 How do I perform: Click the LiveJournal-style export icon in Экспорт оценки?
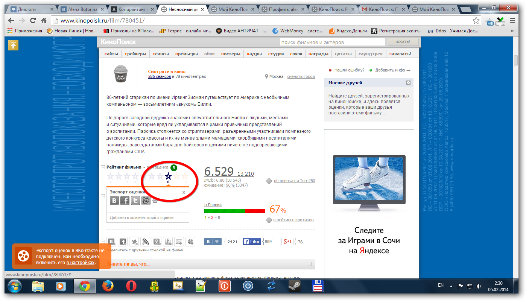[146, 201]
